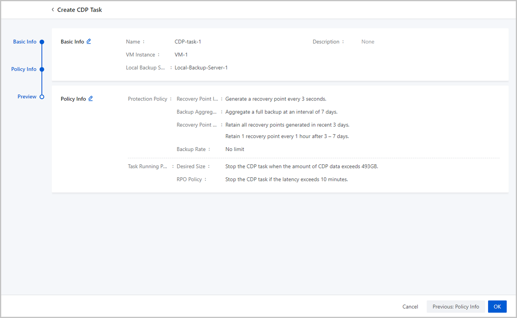Confirm task creation with the OK button
This screenshot has width=517, height=318.
pos(497,306)
